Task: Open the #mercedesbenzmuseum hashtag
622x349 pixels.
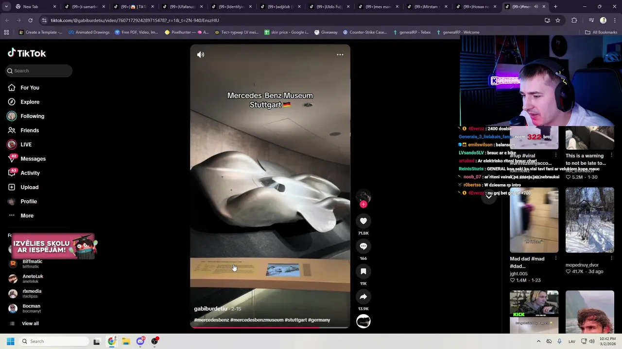Action: click(x=257, y=320)
